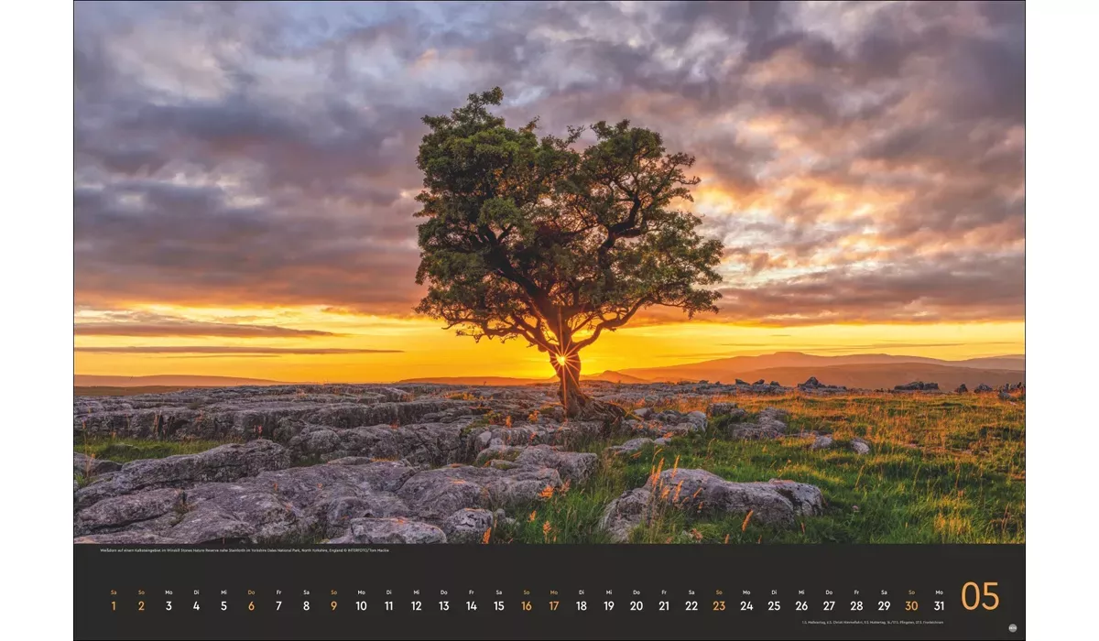Select date 27 in the calendar strip
This screenshot has width=1099, height=641.
pos(829,605)
